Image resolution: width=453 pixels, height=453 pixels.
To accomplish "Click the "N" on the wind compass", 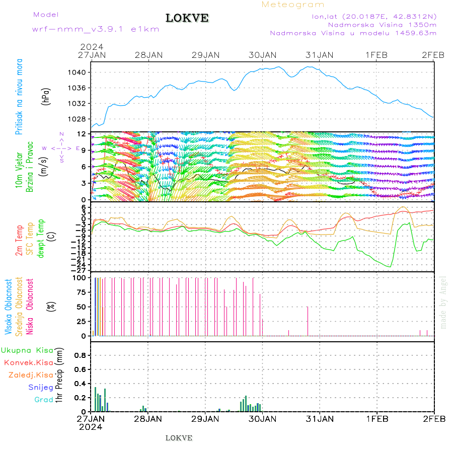I will pos(61,134).
